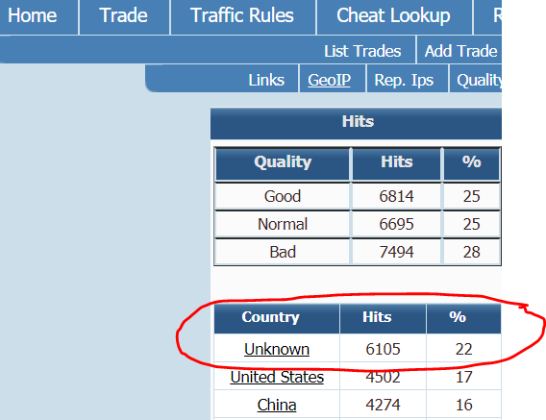The height and width of the screenshot is (420, 546).
Task: Open the United States country link
Action: coord(277,377)
